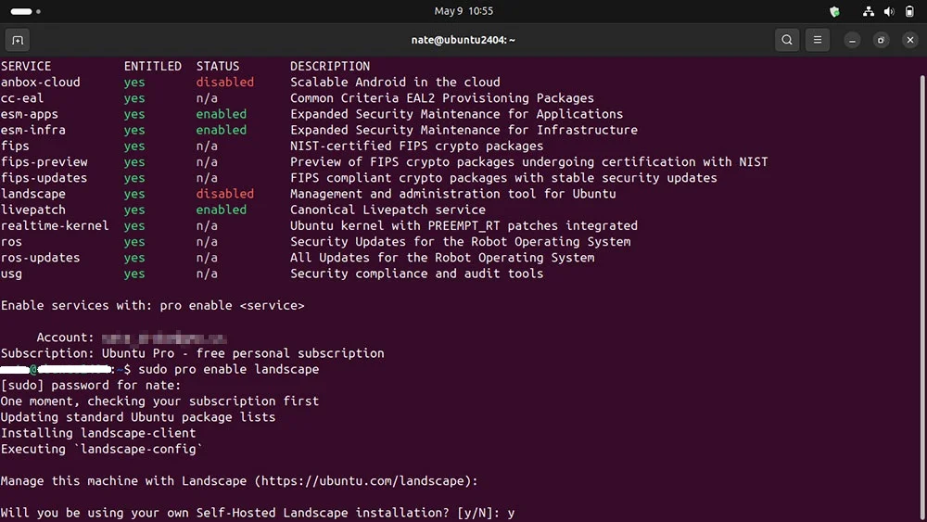Open the terminal search tool
Viewport: 927px width, 522px height.
(x=787, y=40)
